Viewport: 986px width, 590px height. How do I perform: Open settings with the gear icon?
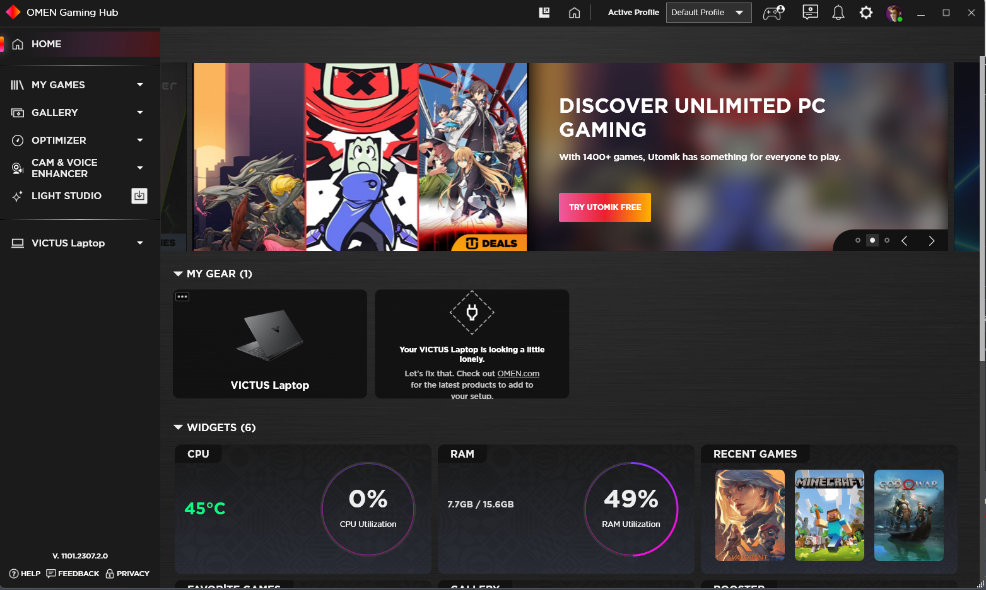[x=866, y=13]
